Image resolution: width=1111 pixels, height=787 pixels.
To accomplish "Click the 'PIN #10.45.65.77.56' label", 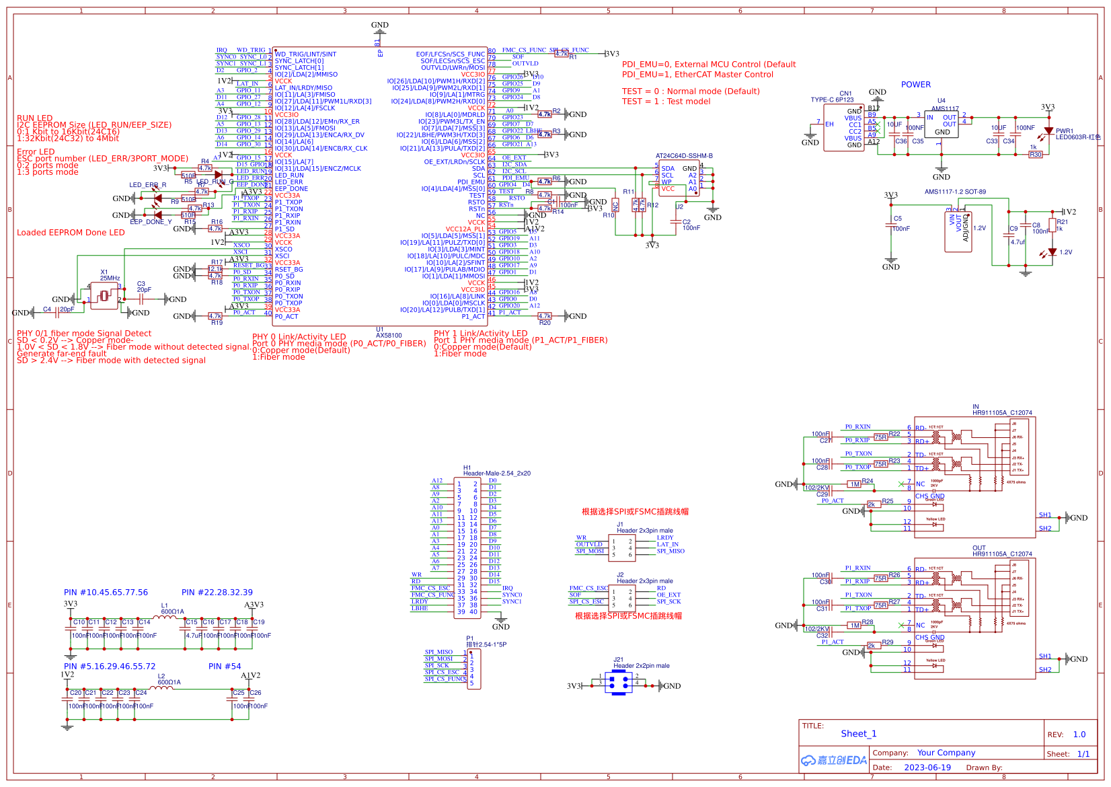I will click(106, 593).
